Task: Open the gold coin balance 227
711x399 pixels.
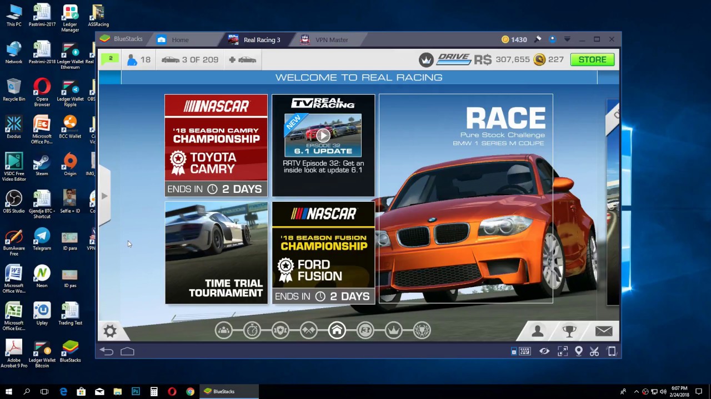Action: 549,60
